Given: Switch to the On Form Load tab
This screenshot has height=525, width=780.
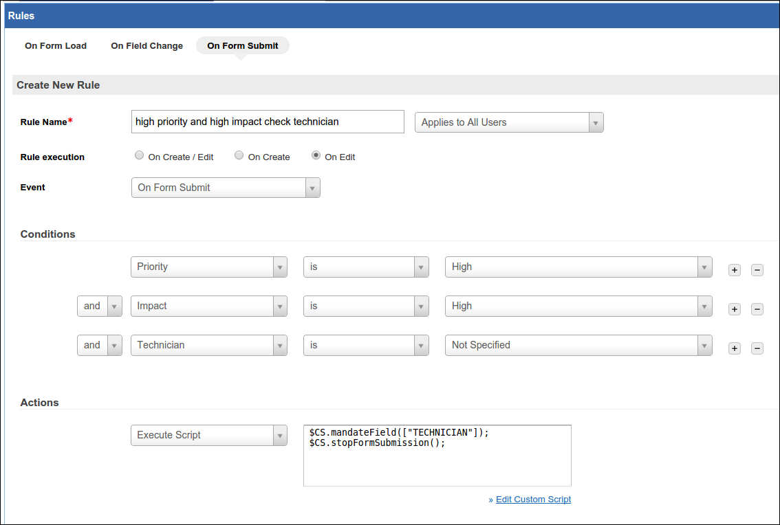Looking at the screenshot, I should (56, 46).
